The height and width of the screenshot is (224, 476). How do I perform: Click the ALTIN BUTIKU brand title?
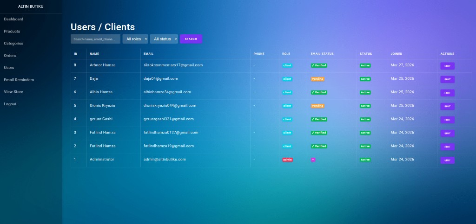31,6
